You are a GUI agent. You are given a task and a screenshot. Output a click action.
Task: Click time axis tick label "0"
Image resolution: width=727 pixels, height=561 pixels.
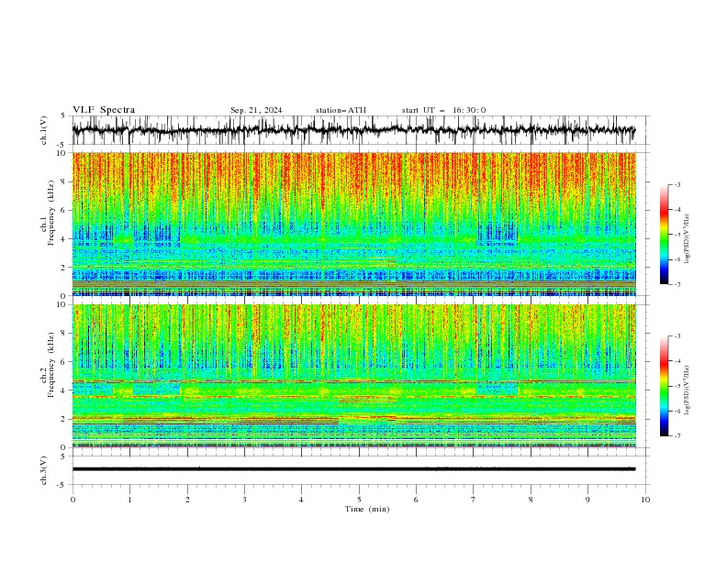[73, 500]
